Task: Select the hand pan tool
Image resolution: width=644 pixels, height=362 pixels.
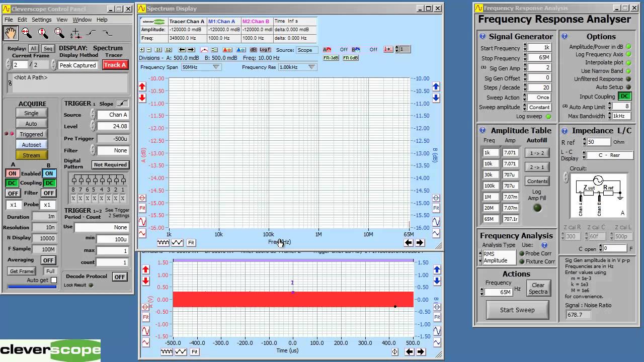Action: pyautogui.click(x=11, y=33)
